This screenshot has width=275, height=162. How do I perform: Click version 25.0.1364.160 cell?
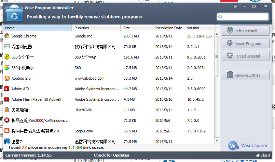[200, 36]
